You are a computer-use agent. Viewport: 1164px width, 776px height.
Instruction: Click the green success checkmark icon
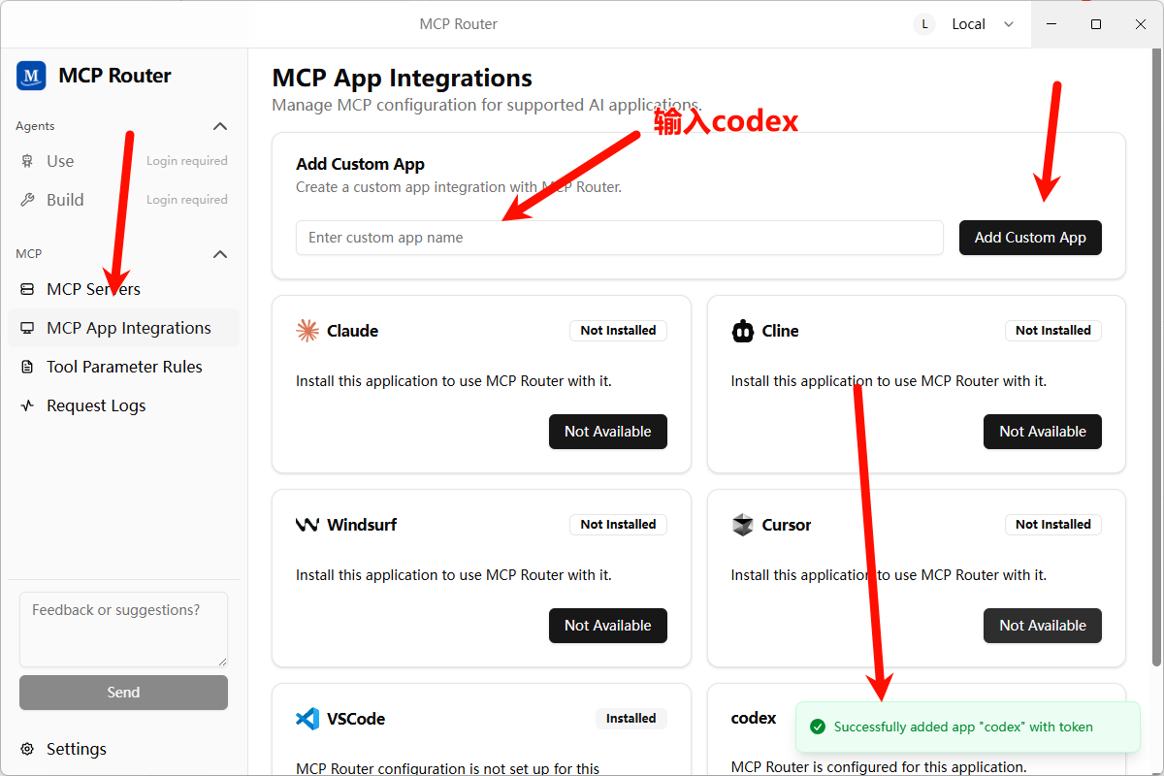(x=818, y=727)
